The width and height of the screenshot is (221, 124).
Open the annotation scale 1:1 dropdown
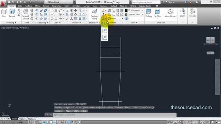pyautogui.click(x=188, y=122)
